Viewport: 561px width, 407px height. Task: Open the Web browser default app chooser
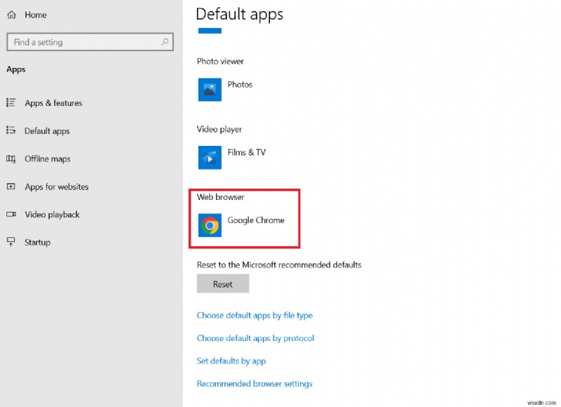point(242,220)
